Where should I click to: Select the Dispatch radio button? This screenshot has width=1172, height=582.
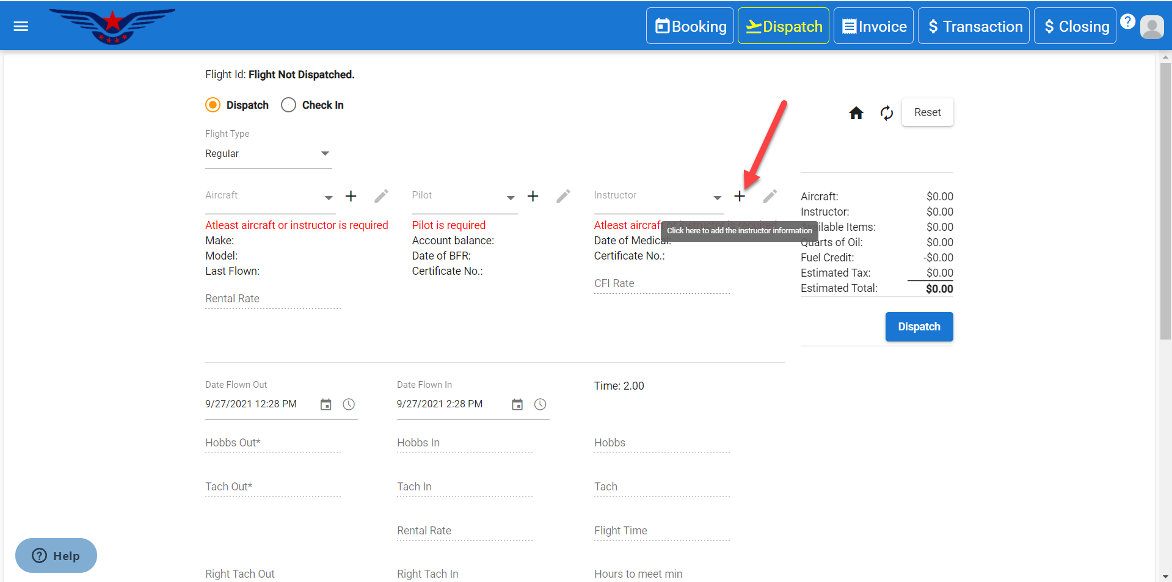point(213,105)
